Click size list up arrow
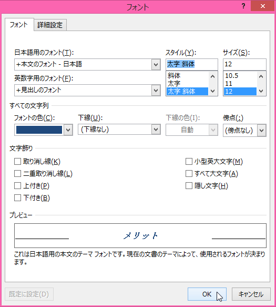276x307 pixels. point(261,76)
